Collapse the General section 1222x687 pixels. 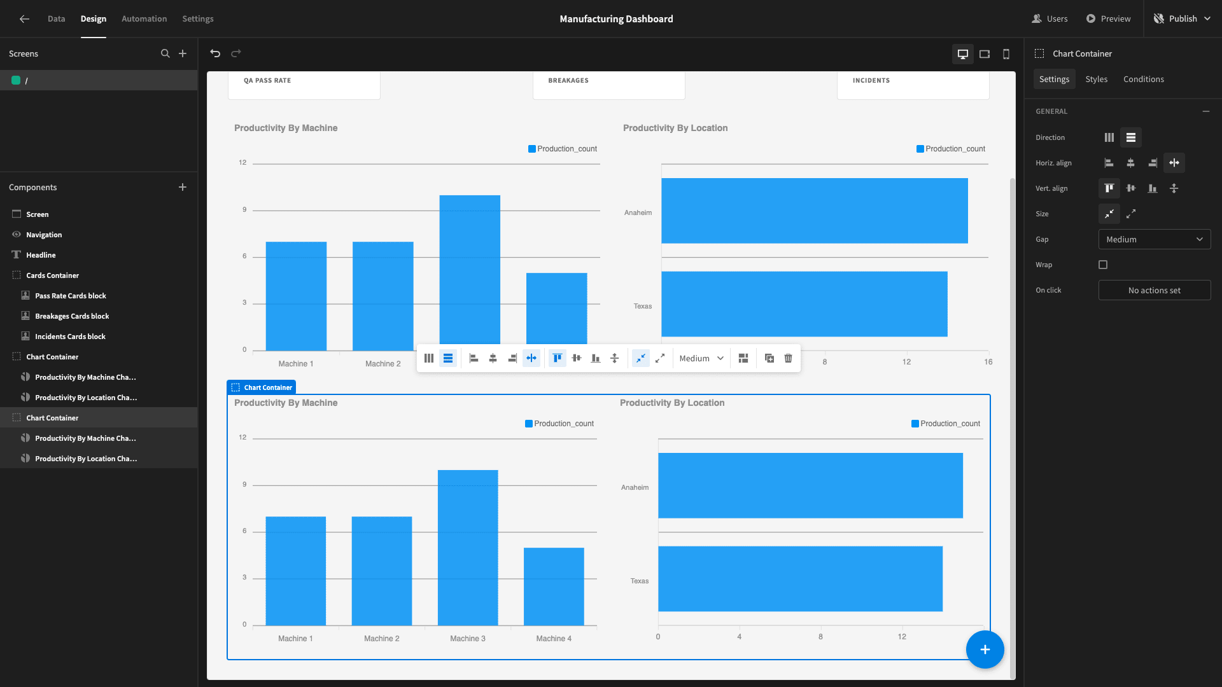(x=1206, y=111)
